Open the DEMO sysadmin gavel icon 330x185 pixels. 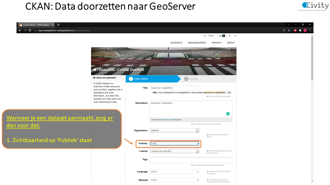click(x=204, y=36)
